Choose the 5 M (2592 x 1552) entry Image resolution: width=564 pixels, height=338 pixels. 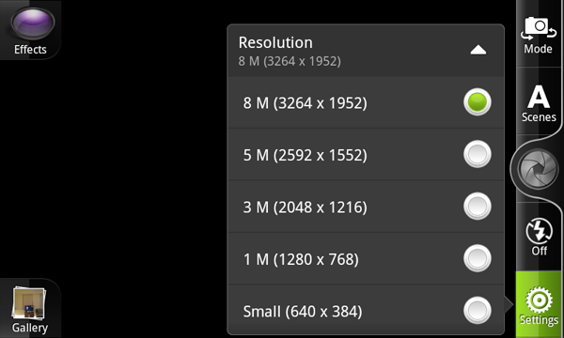(366, 155)
